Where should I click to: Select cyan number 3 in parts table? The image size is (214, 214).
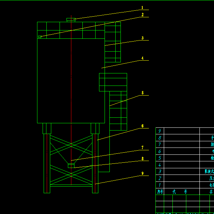click(x=160, y=171)
